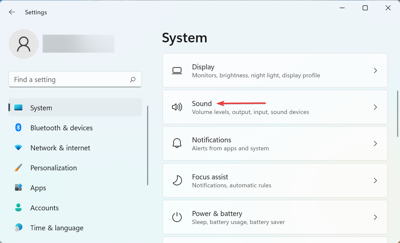Viewport: 400px width, 243px height.
Task: Expand the Focus assist chevron
Action: click(375, 181)
